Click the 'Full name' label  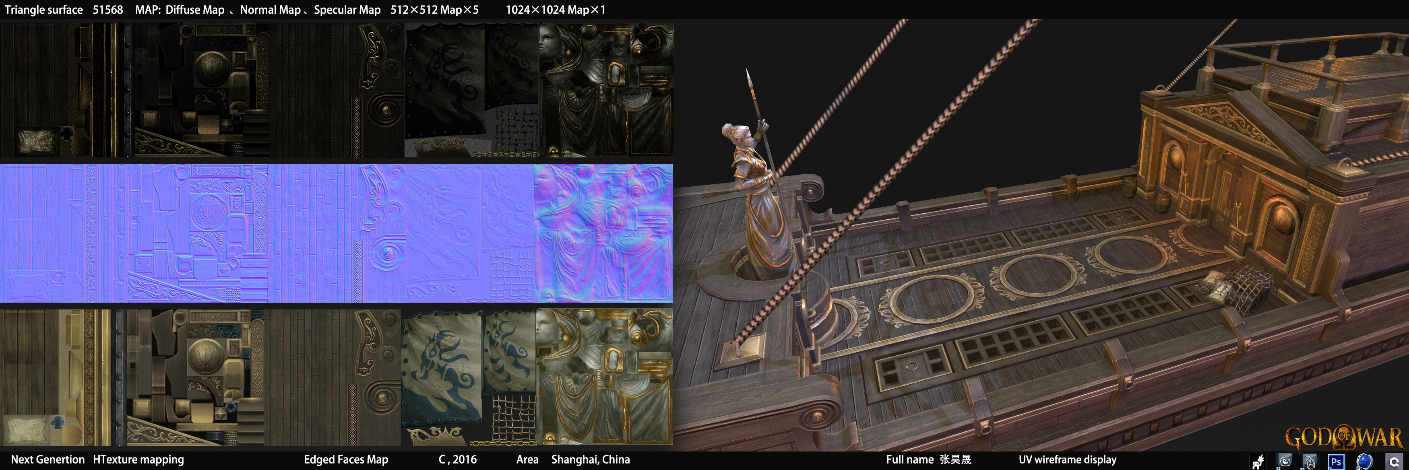click(910, 460)
